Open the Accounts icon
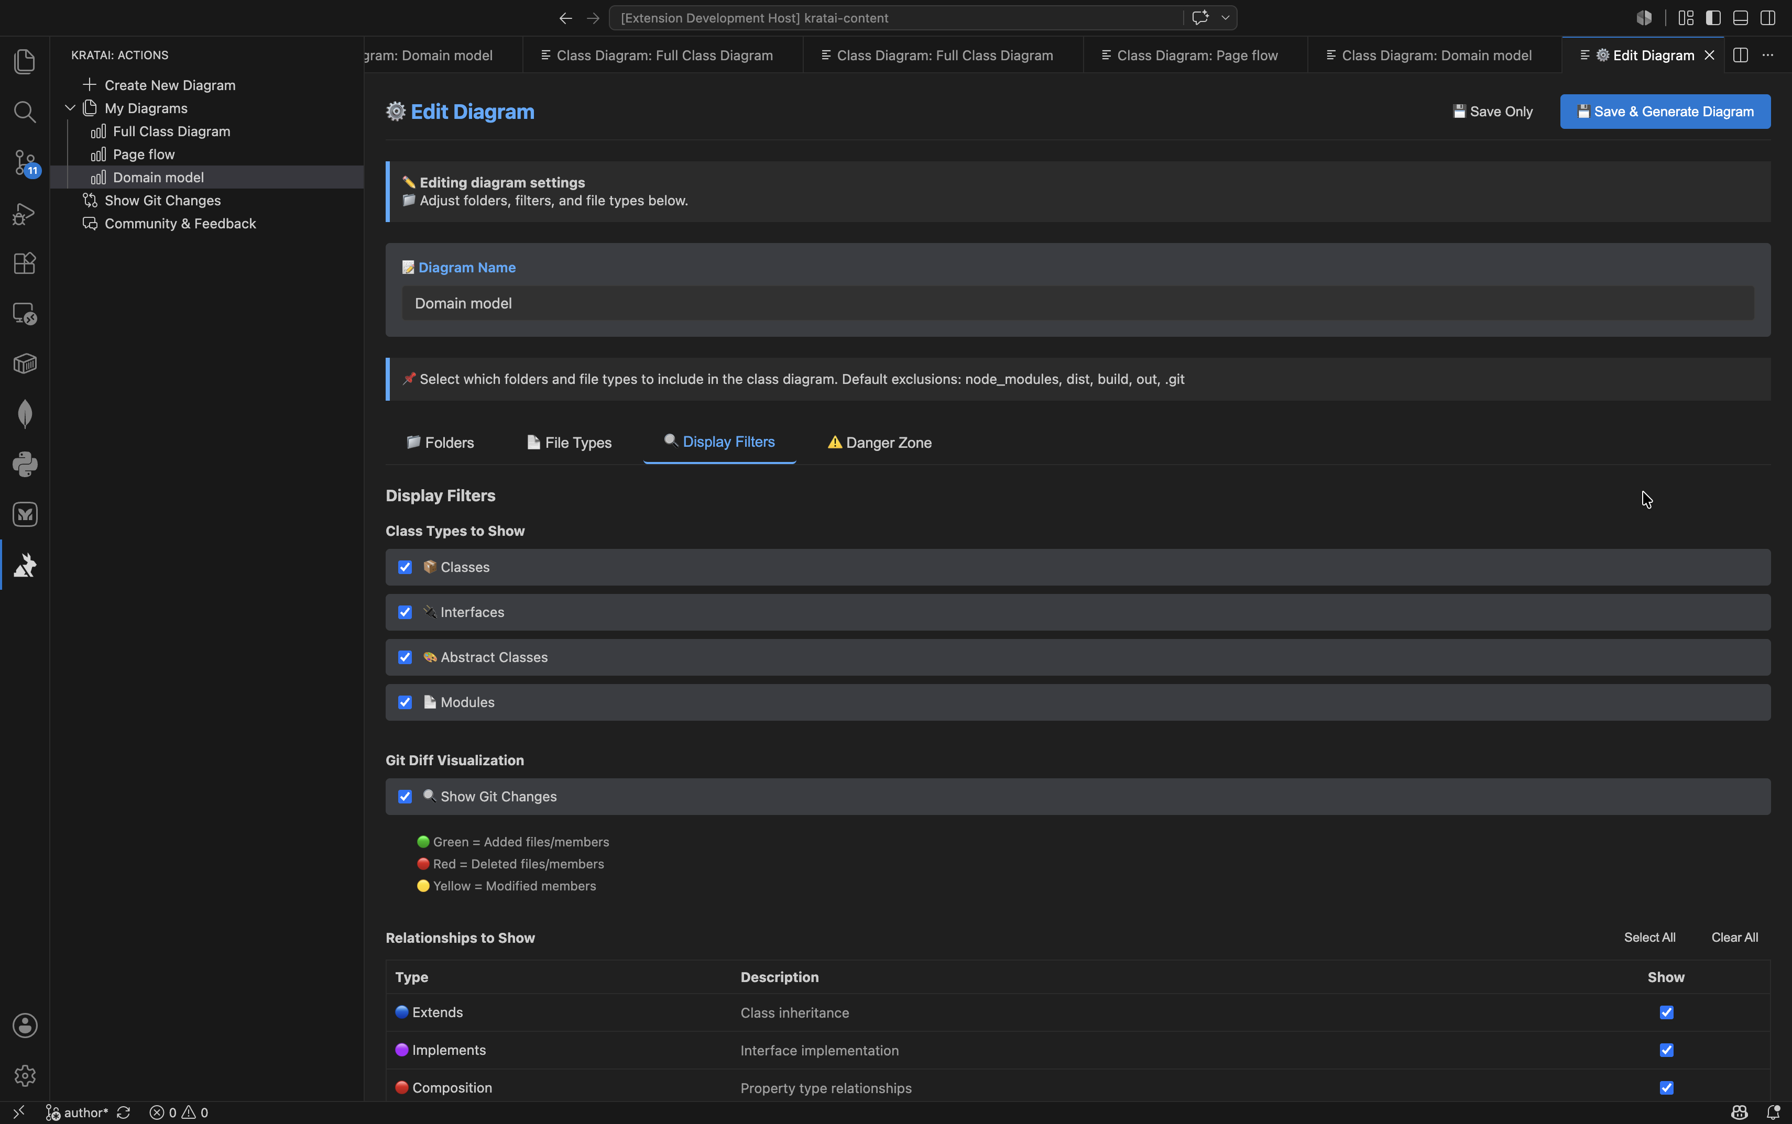The height and width of the screenshot is (1124, 1792). [25, 1025]
